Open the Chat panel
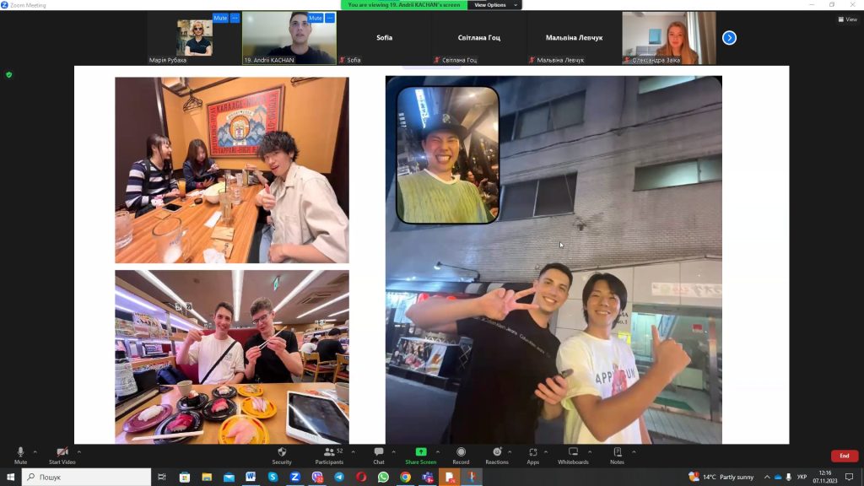 pyautogui.click(x=379, y=455)
